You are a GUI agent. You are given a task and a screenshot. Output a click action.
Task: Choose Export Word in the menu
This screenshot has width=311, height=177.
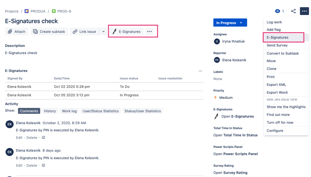pos(277,93)
